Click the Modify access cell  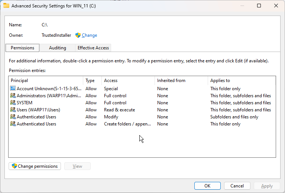(111, 117)
